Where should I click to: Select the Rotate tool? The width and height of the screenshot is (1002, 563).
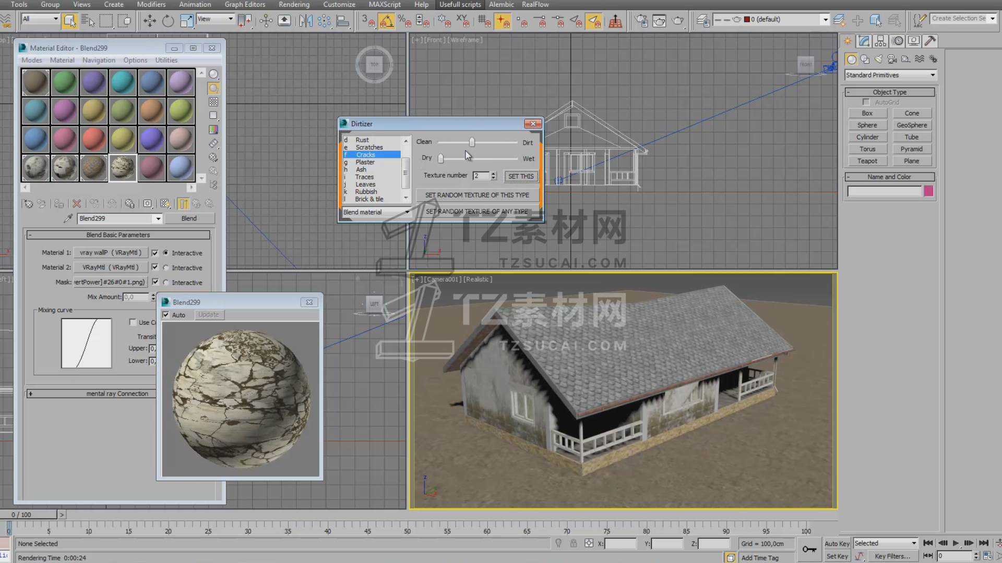[168, 21]
